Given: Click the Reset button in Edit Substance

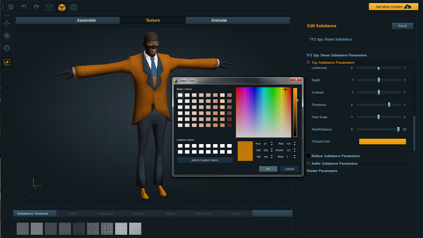Looking at the screenshot, I should 403,26.
